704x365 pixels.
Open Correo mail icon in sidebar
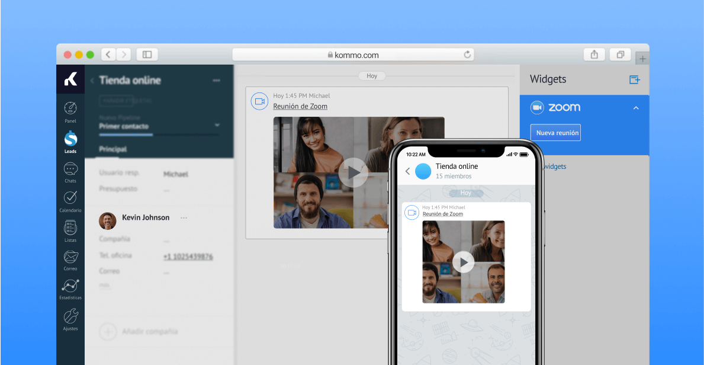[70, 258]
